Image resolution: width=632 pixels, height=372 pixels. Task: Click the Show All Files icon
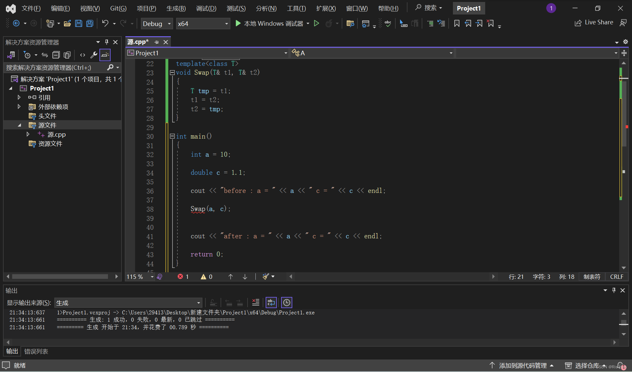67,55
